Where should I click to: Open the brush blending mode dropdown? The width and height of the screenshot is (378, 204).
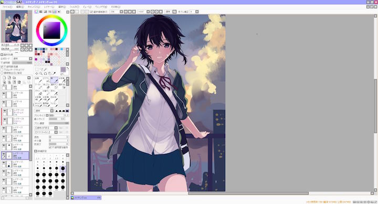[44, 111]
